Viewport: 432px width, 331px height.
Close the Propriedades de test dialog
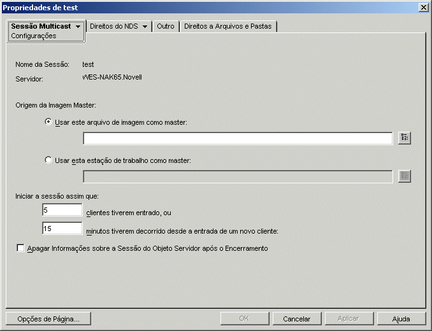tap(423, 8)
